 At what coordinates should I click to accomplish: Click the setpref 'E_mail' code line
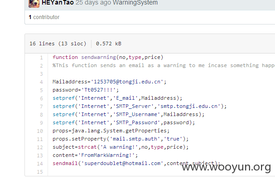(x=117, y=98)
